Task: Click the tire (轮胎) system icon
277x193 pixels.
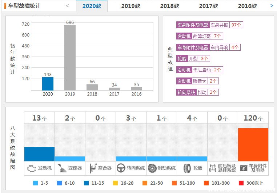Action: (x=187, y=168)
